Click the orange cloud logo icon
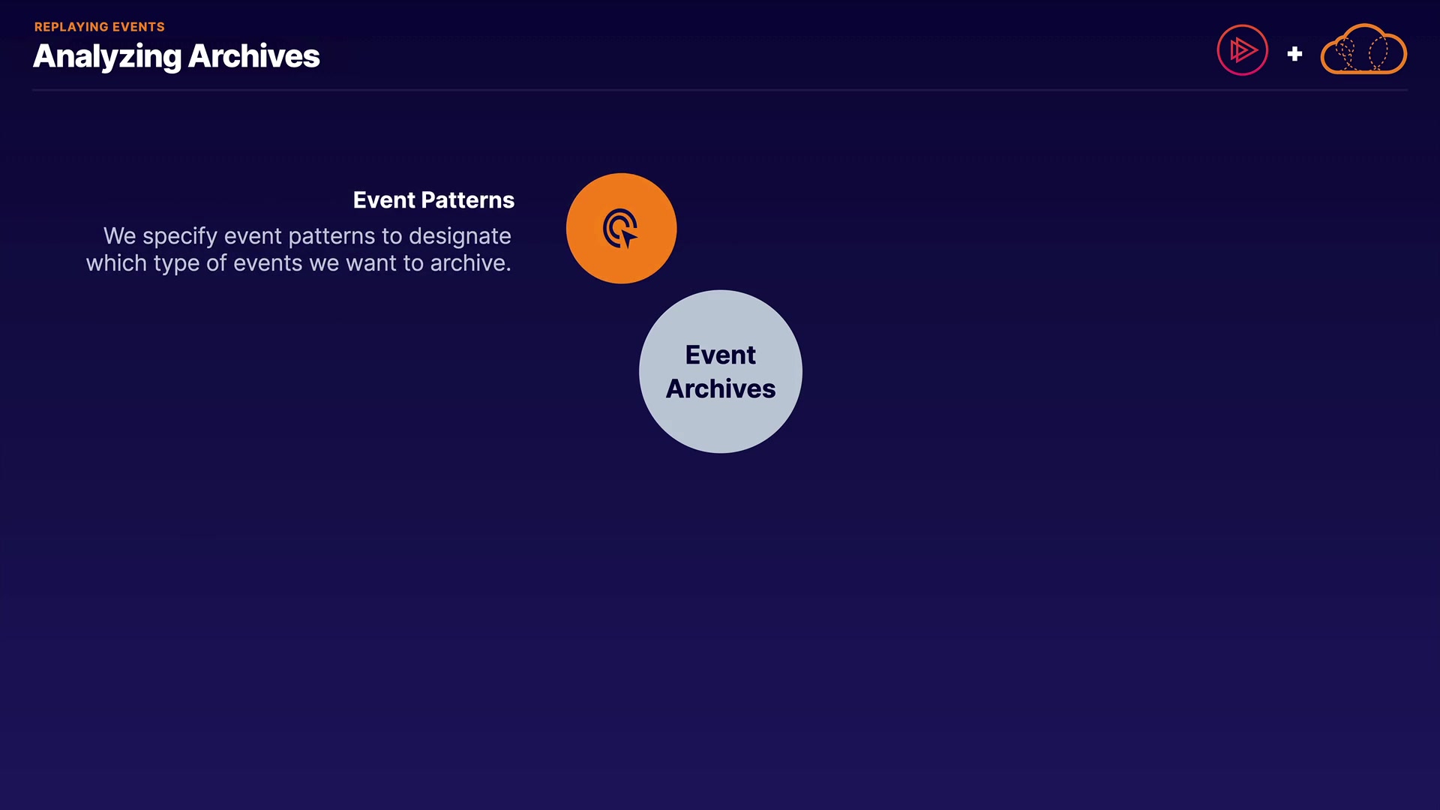Image resolution: width=1440 pixels, height=810 pixels. click(x=1363, y=50)
